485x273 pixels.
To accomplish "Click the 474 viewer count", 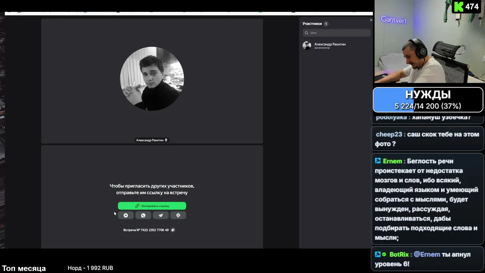I will 472,7.
